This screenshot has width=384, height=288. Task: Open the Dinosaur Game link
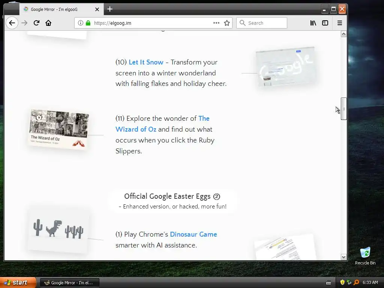click(193, 234)
